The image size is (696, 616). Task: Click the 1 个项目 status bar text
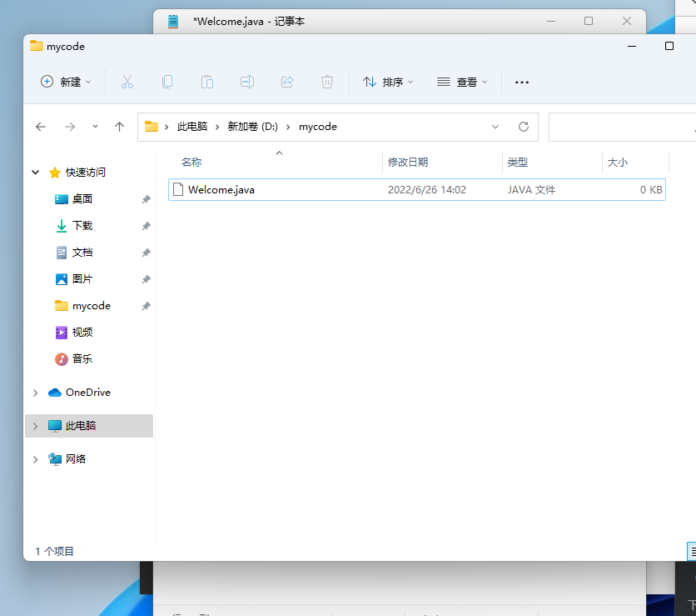pyautogui.click(x=55, y=552)
